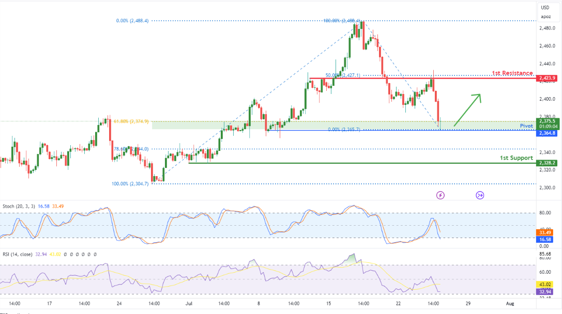Open the Stoch (20, 3, 3) indicator legend
This screenshot has width=562, height=314.
(x=19, y=206)
